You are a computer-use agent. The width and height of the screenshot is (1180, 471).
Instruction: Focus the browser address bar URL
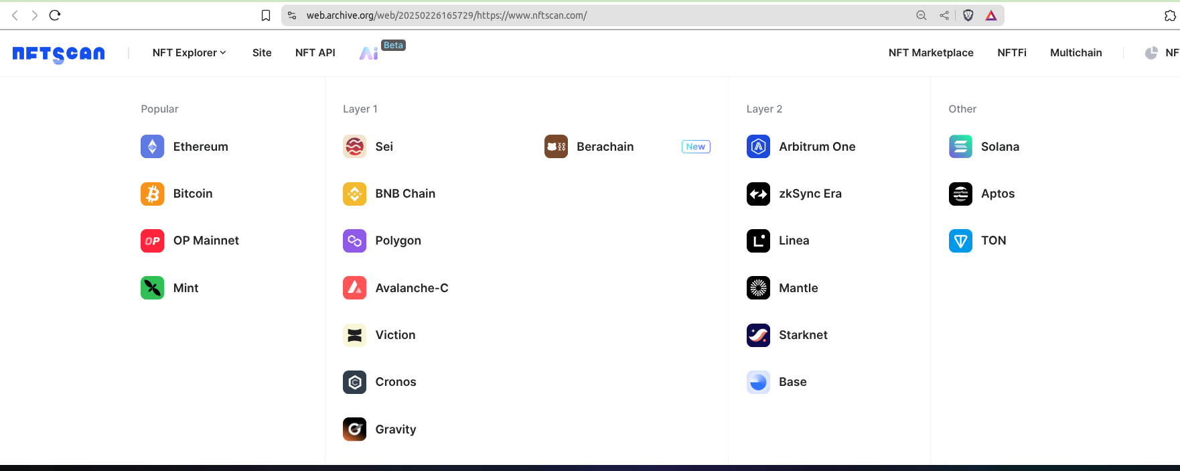[x=447, y=15]
